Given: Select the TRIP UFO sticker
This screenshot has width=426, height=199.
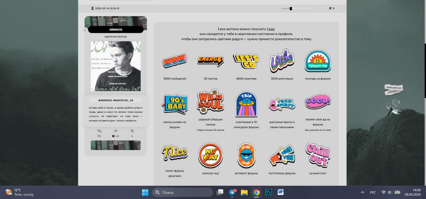Looking at the screenshot, I should 246,104.
